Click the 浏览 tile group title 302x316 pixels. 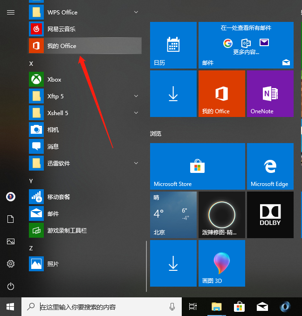point(156,134)
